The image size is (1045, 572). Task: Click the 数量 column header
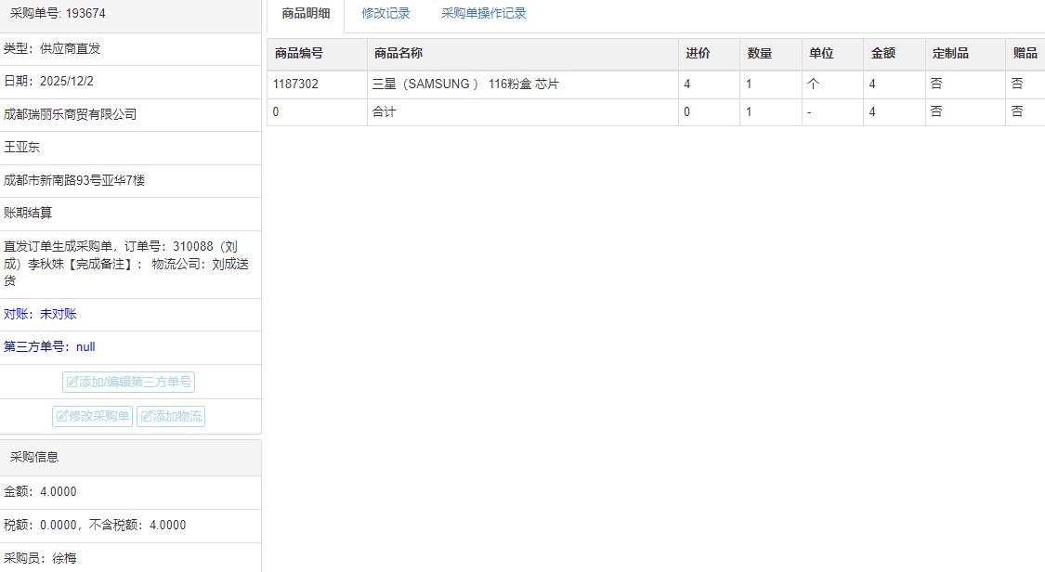(760, 54)
